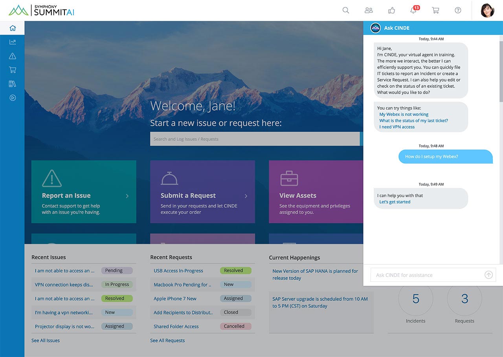Viewport: 503px width, 357px height.
Task: Click the Symphony SummitAI logo
Action: tap(41, 10)
